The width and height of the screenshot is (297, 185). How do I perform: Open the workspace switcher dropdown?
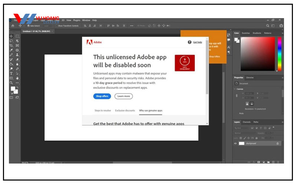[273, 26]
